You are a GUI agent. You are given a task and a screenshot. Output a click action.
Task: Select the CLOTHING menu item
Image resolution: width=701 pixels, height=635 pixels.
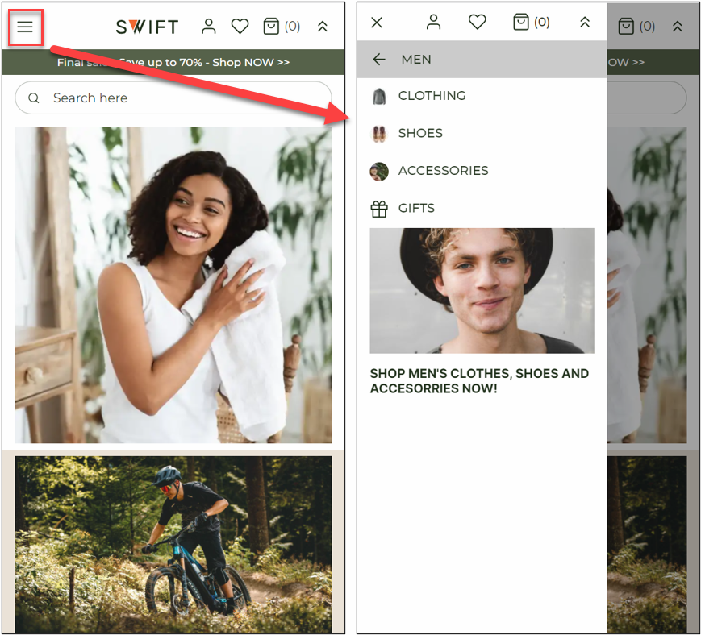pyautogui.click(x=432, y=96)
